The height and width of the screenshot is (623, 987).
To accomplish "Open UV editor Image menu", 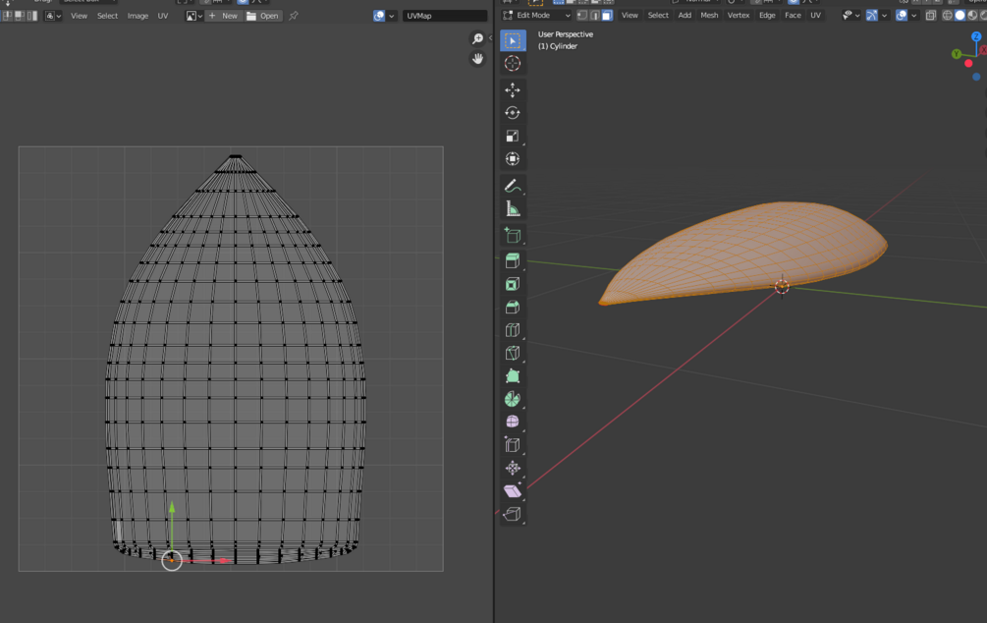I will 137,16.
